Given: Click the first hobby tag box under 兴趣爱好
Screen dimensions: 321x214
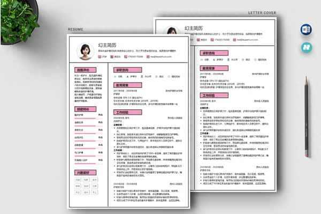Looking at the screenshot, I should point(78,180).
